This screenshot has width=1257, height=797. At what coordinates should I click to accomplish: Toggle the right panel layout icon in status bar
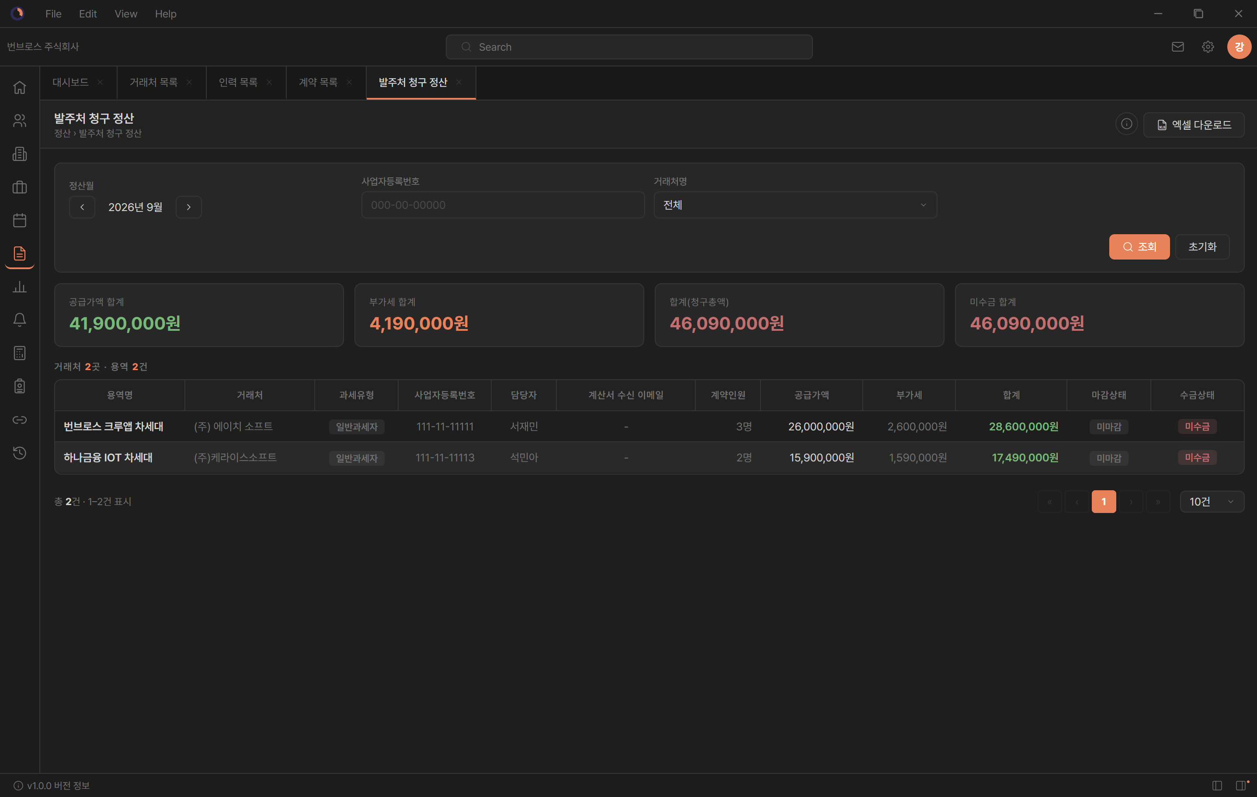pyautogui.click(x=1241, y=786)
